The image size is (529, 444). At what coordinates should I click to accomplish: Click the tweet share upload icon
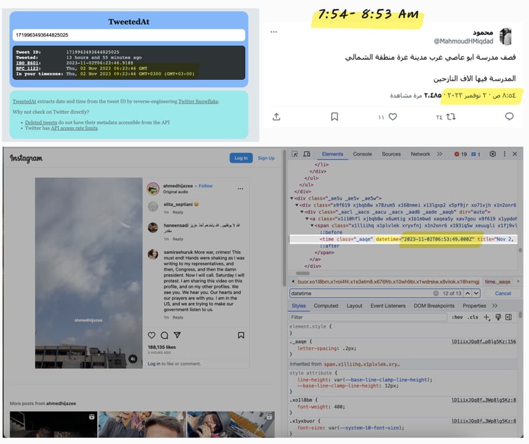[276, 116]
